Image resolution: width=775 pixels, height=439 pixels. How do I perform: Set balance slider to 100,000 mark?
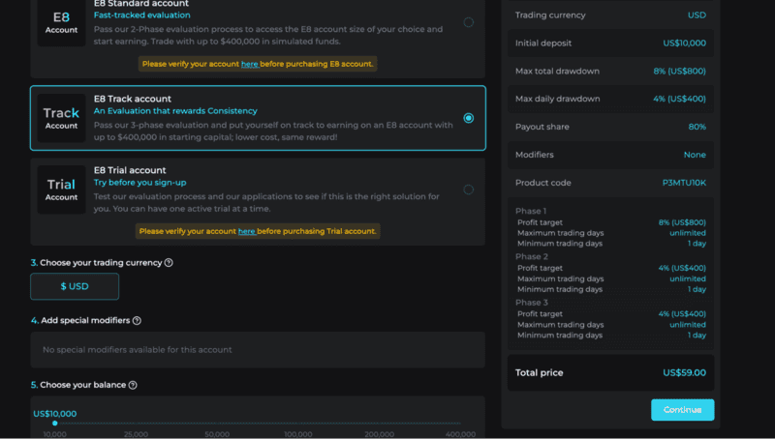point(298,424)
